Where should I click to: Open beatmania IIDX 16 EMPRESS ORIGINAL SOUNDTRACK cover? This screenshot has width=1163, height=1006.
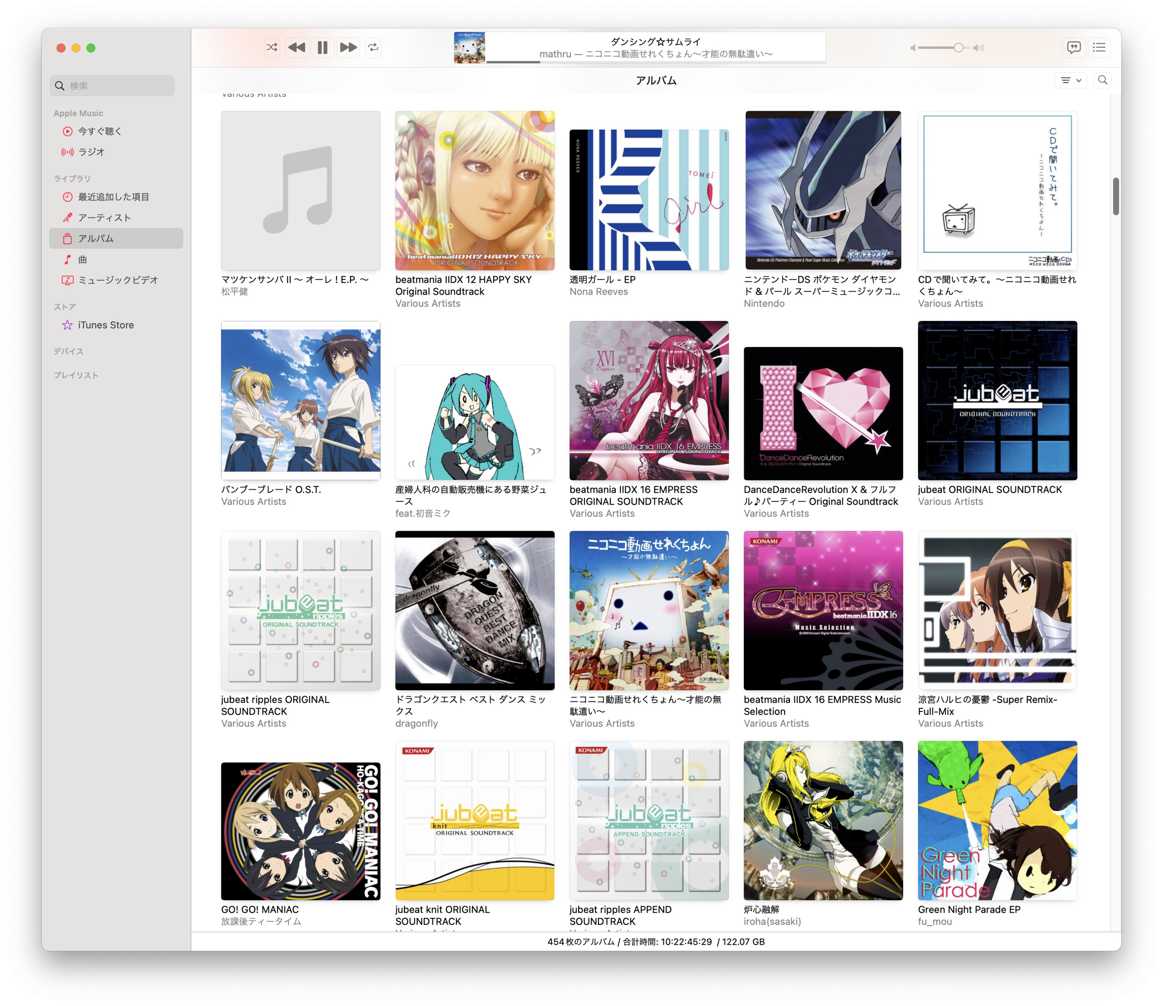click(x=649, y=400)
